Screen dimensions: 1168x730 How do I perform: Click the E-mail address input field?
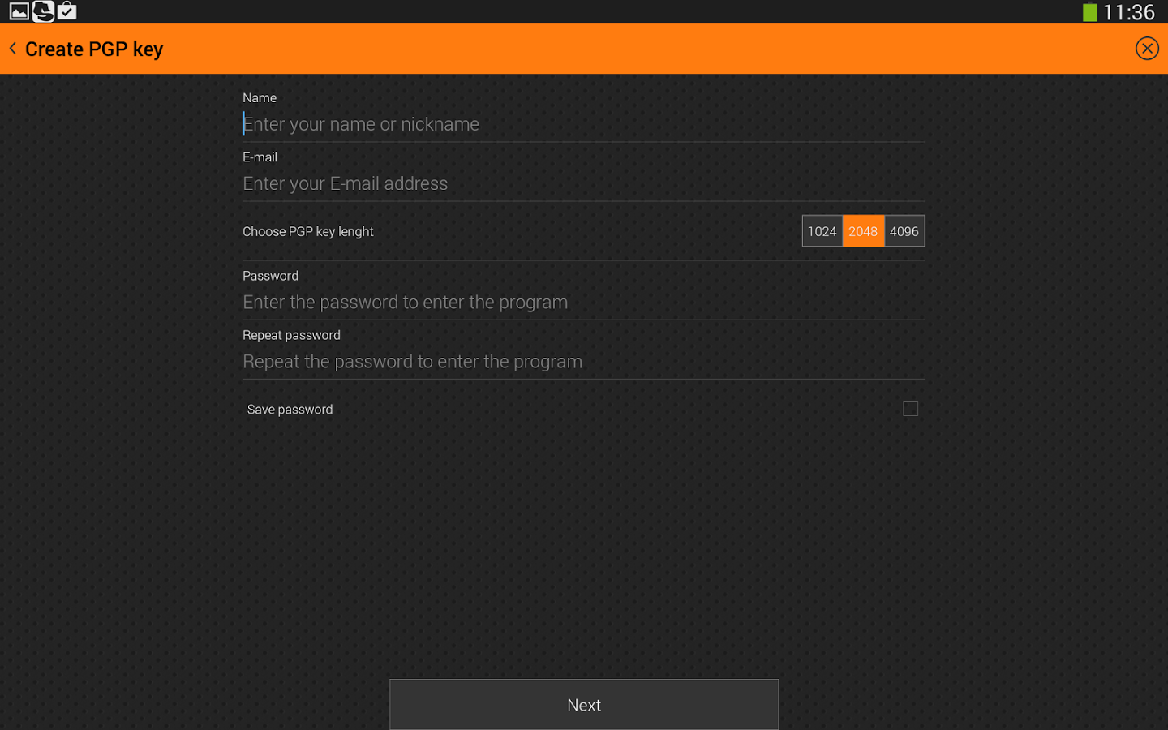(583, 183)
